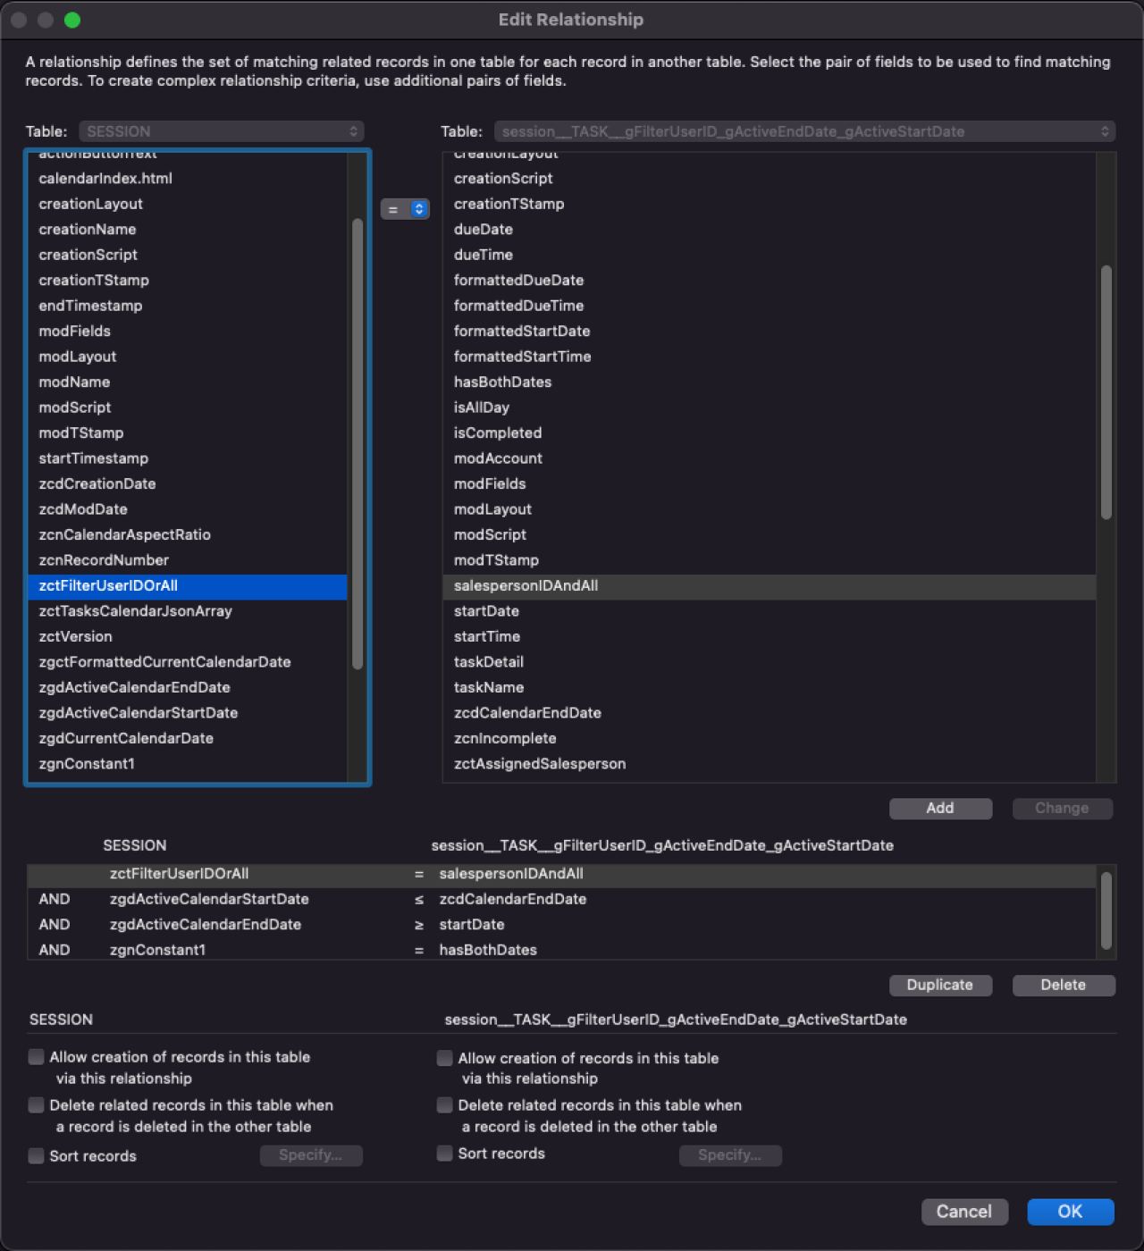The height and width of the screenshot is (1251, 1144).
Task: Select criterion row zgdActiveCalendarEndDate ≥ startDate
Action: click(x=562, y=925)
